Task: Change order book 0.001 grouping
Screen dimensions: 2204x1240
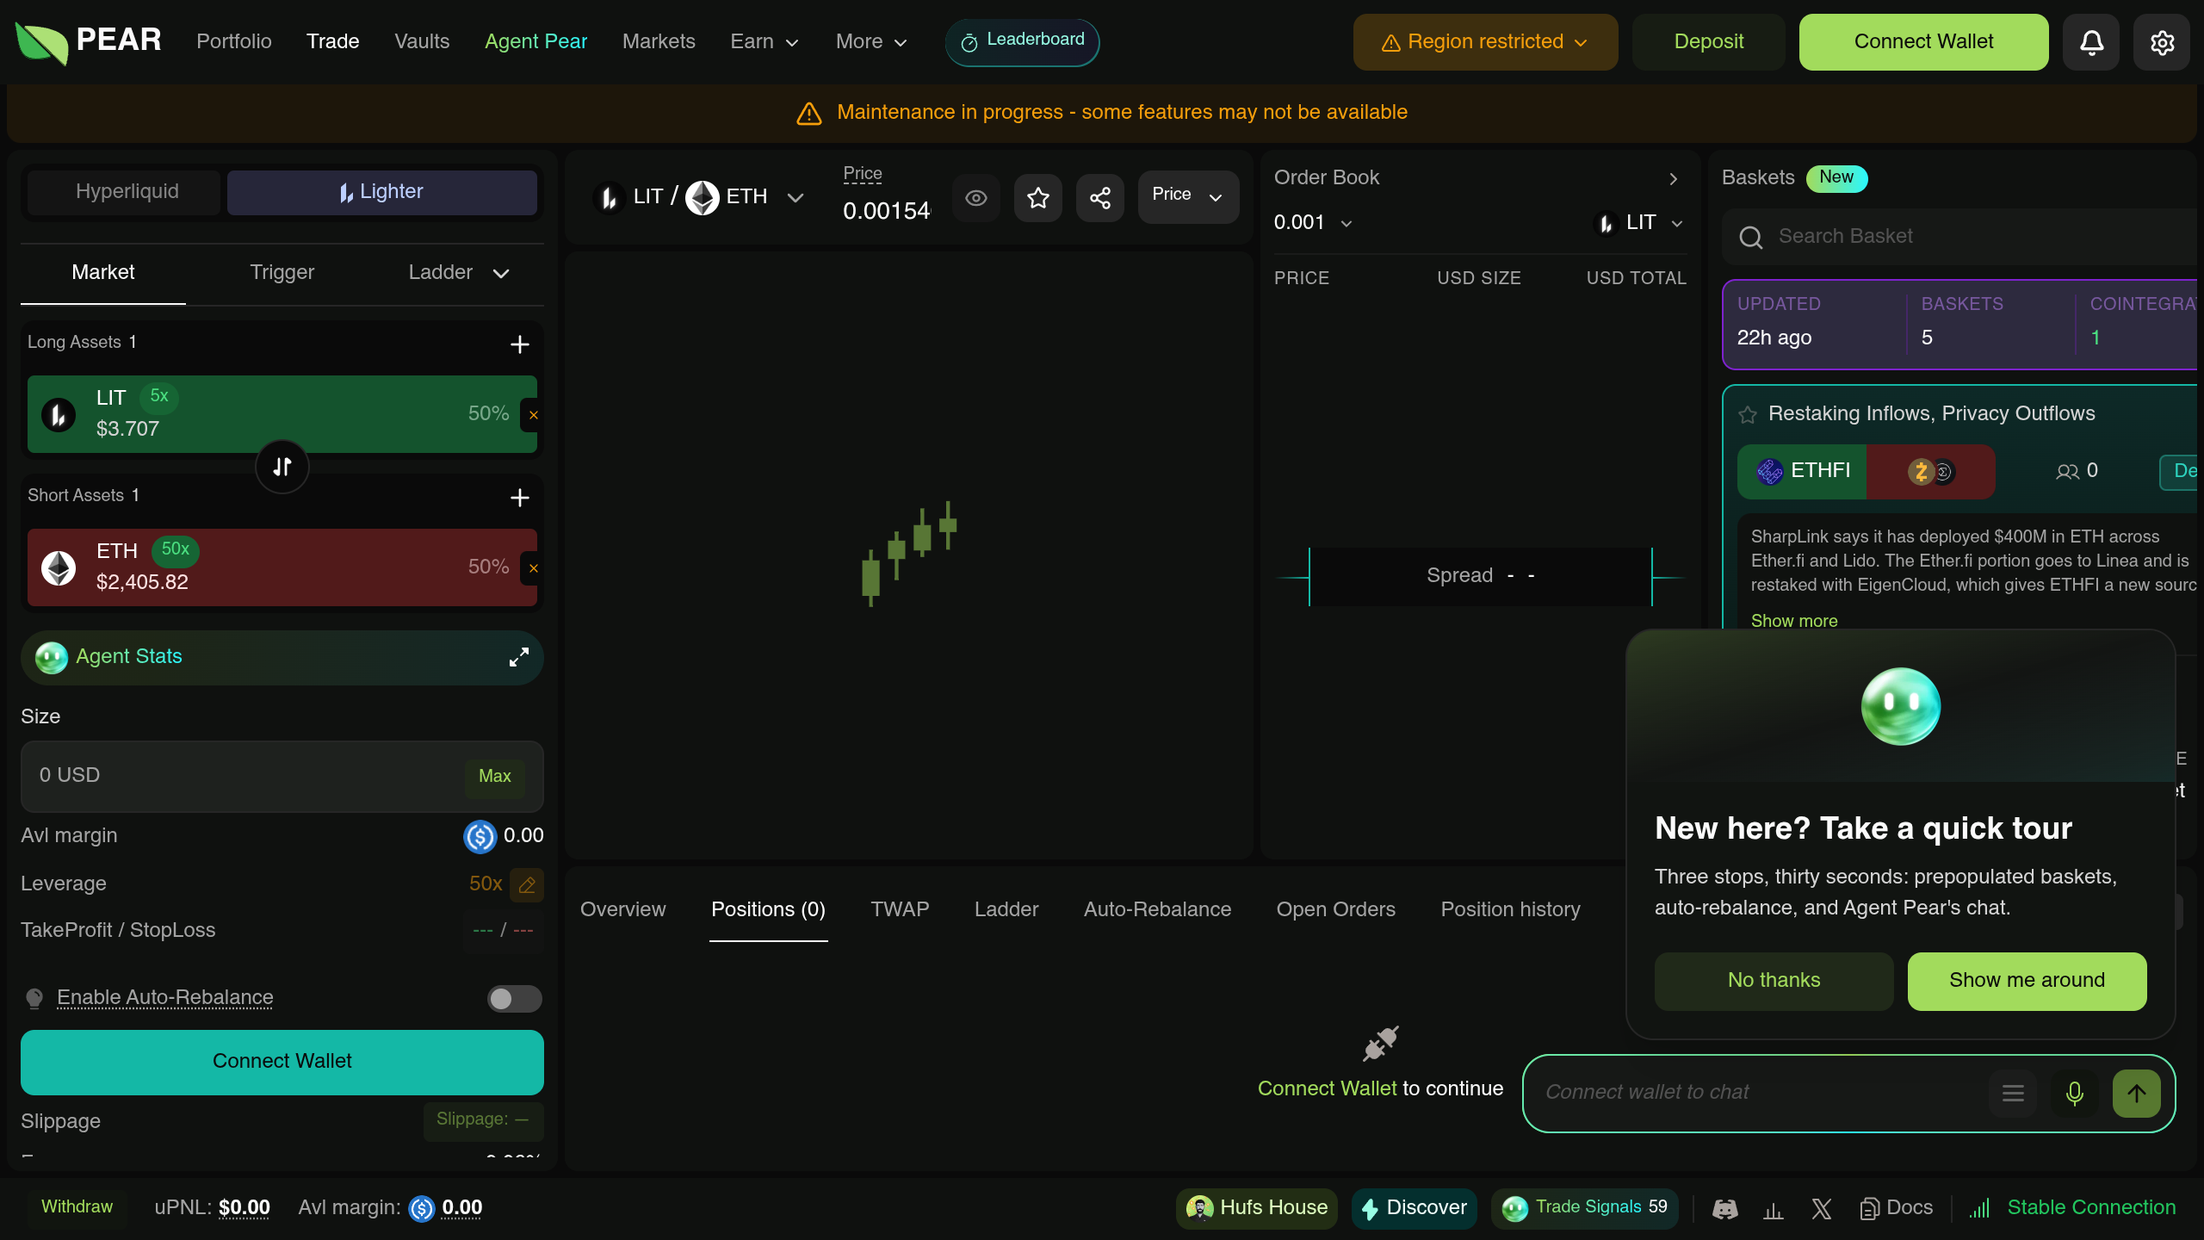Action: tap(1313, 223)
